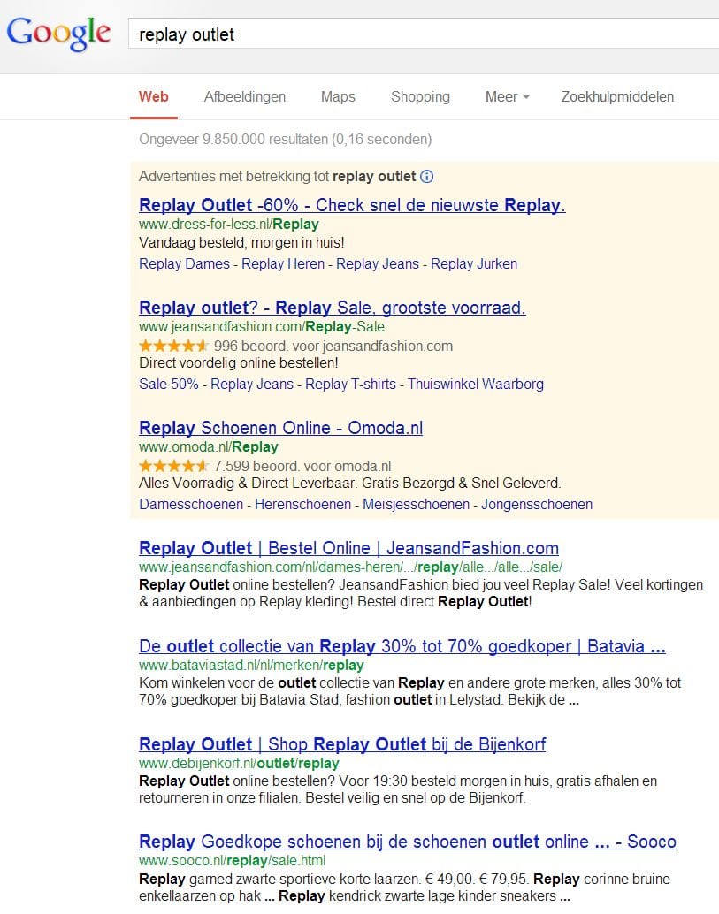This screenshot has height=914, width=719.
Task: Open the Replay Outlet -60% ad link
Action: click(352, 205)
